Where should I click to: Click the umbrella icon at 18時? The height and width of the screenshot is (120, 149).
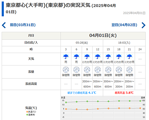119,57
